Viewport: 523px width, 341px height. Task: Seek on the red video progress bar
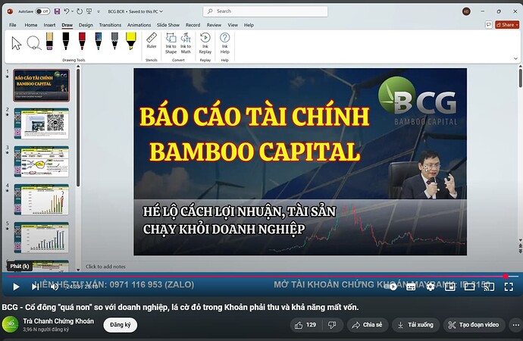[x=256, y=277]
